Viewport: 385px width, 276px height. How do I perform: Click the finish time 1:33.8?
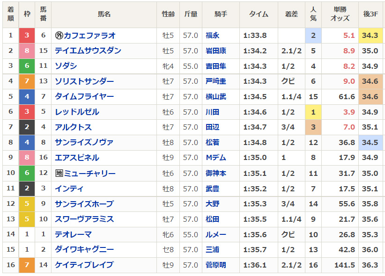[255, 36]
